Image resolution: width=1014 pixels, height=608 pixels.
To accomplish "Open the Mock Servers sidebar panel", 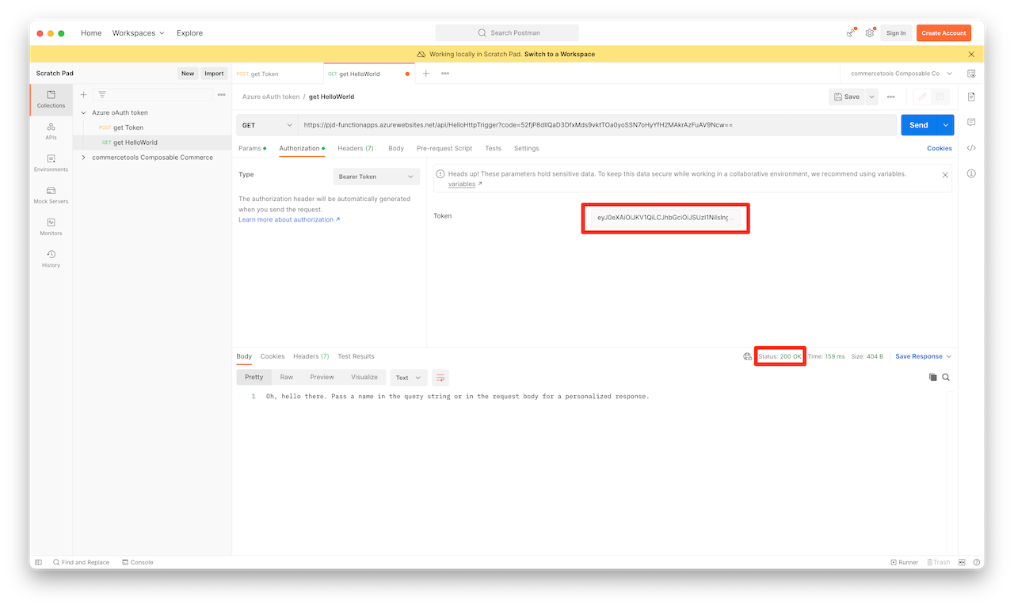I will click(x=51, y=195).
